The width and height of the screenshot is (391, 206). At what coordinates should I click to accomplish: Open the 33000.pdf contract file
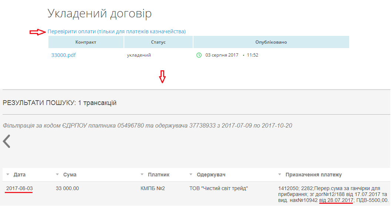coord(63,55)
